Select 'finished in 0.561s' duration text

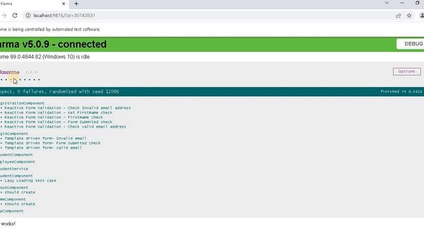401,92
